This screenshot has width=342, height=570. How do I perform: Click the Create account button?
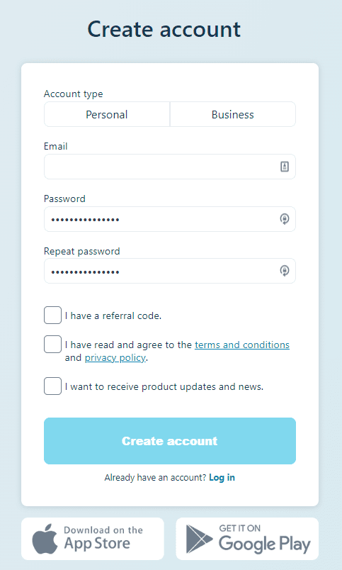pos(170,441)
